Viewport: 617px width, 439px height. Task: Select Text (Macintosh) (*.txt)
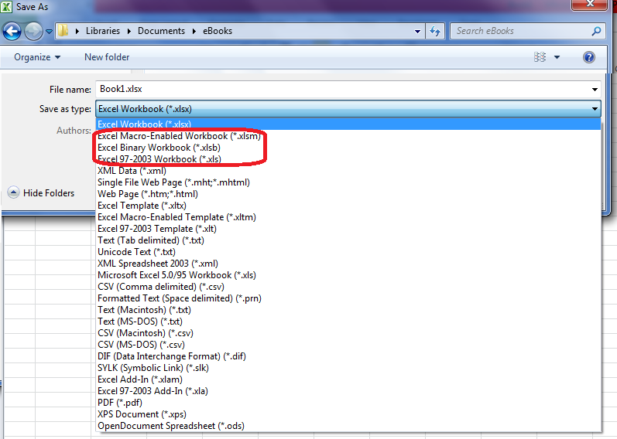tap(348, 310)
